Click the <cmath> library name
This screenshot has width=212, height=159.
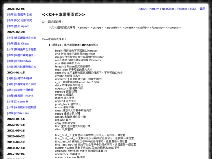(x=129, y=27)
